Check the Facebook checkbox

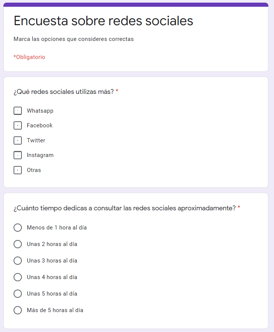click(x=17, y=125)
